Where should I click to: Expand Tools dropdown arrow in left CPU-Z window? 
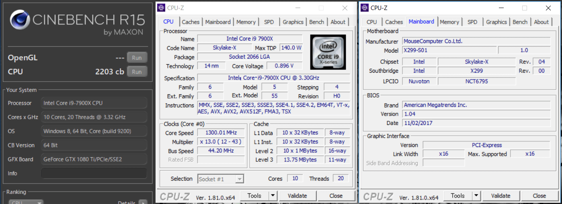click(x=273, y=196)
